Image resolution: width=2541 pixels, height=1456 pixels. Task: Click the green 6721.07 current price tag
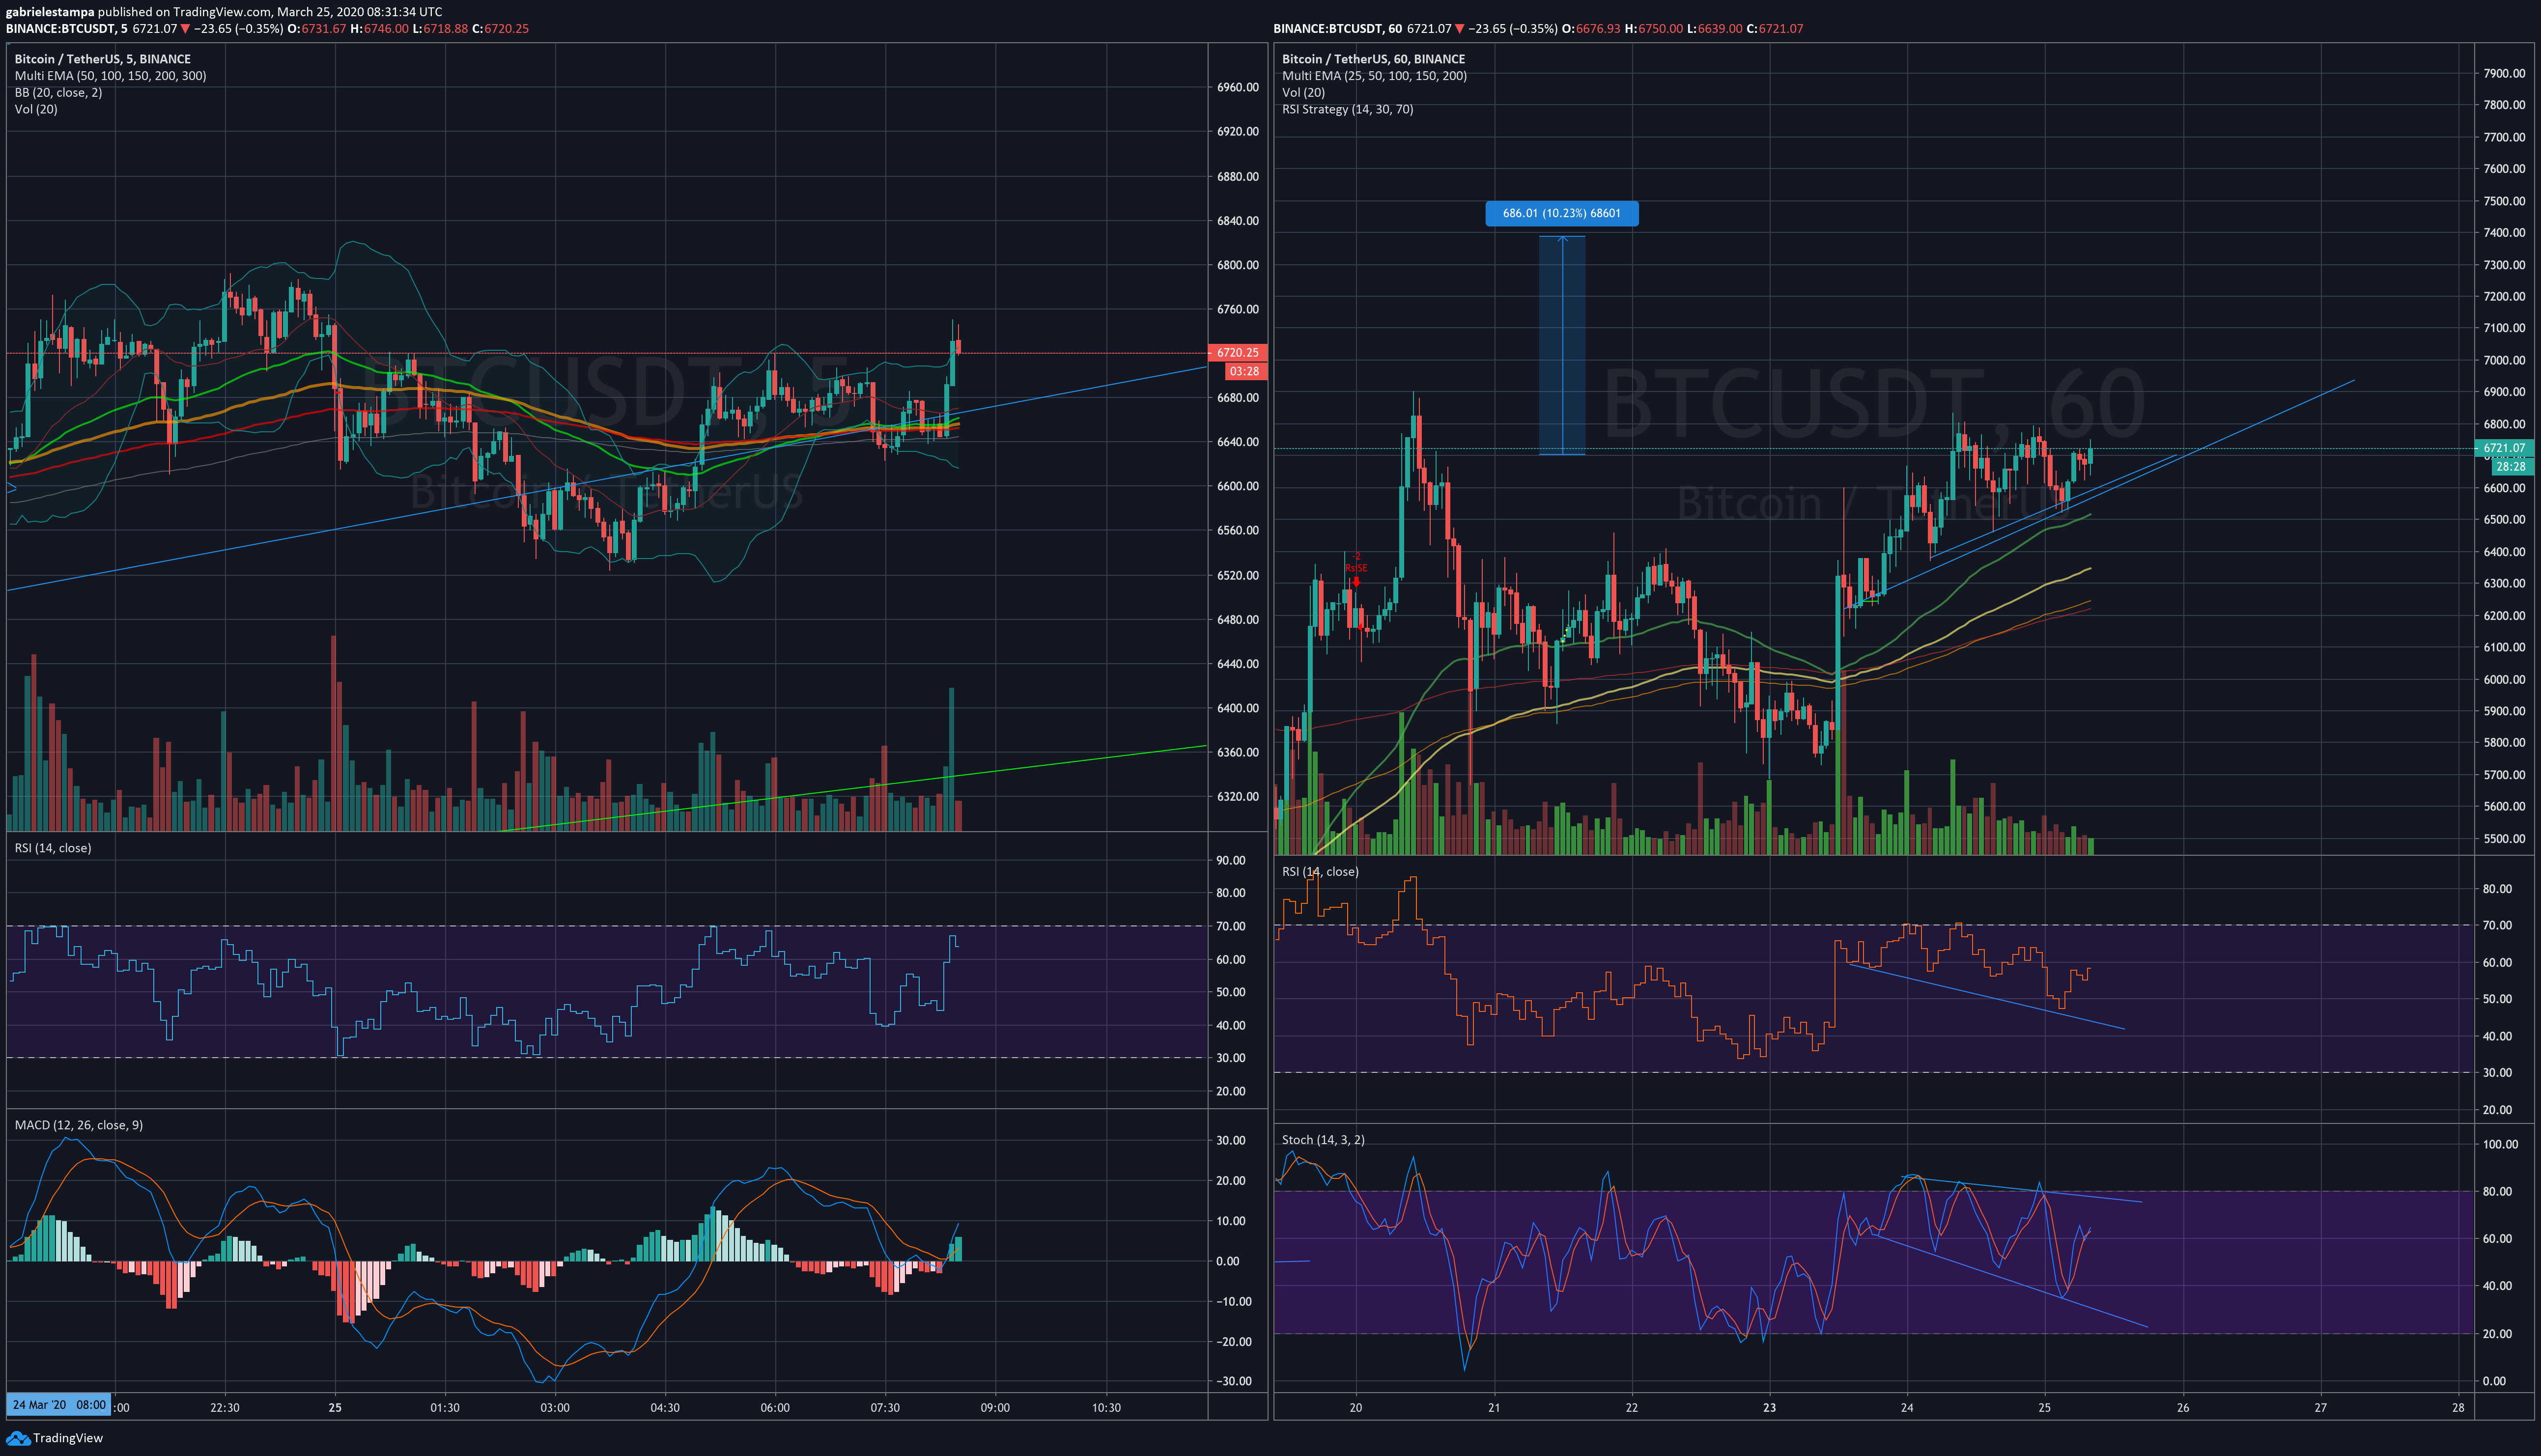click(2504, 449)
